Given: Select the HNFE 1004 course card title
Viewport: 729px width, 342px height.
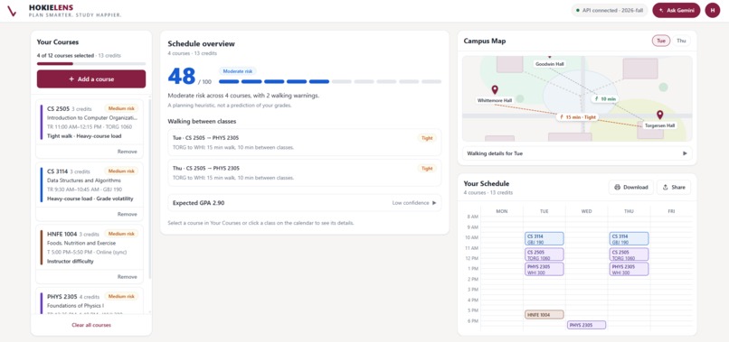Looking at the screenshot, I should tap(62, 234).
